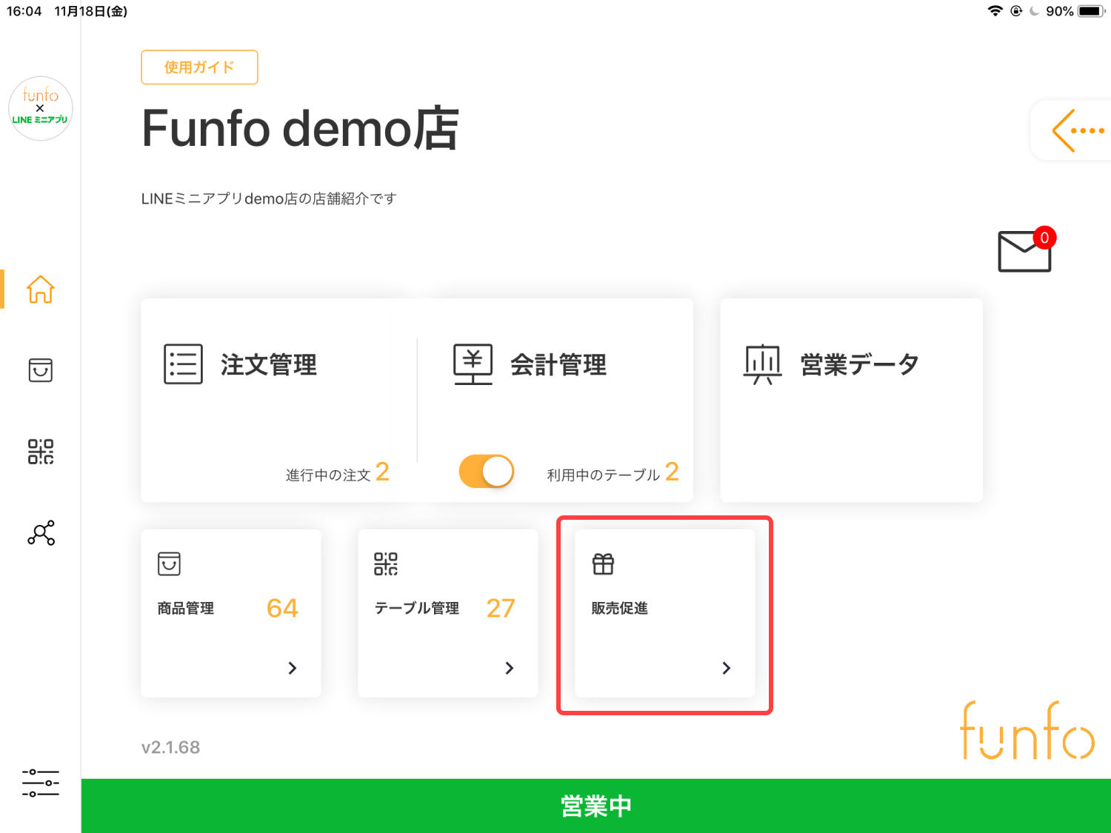1111x833 pixels.
Task: Click 進行中の注文 count text
Action: pyautogui.click(x=338, y=472)
